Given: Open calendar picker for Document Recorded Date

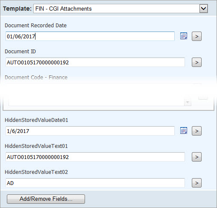Looking at the screenshot, I should 184,36.
